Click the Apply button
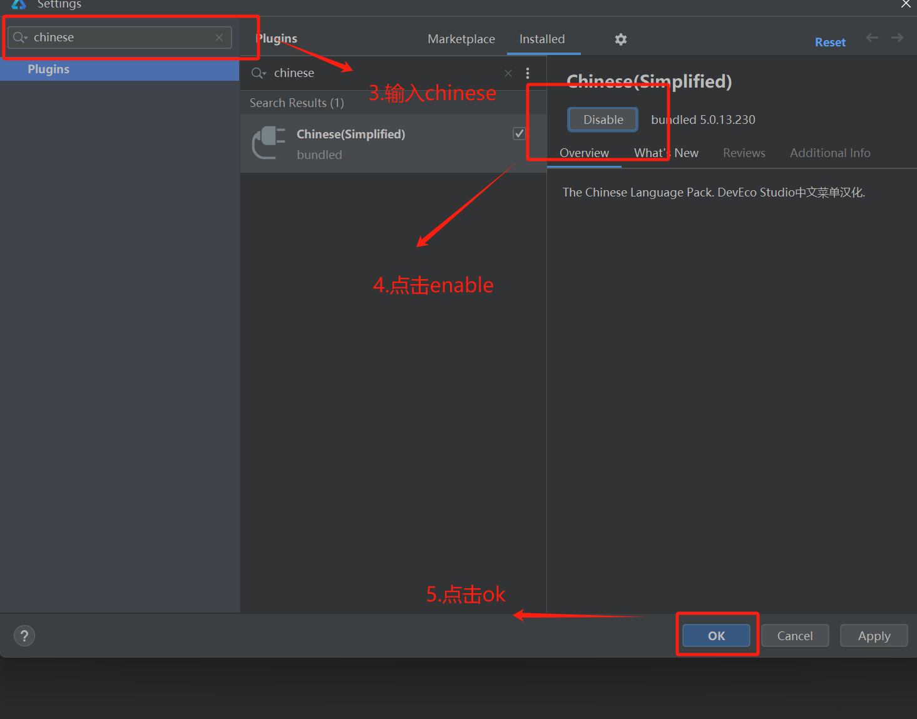Screen dimensions: 917x719 pyautogui.click(x=873, y=635)
